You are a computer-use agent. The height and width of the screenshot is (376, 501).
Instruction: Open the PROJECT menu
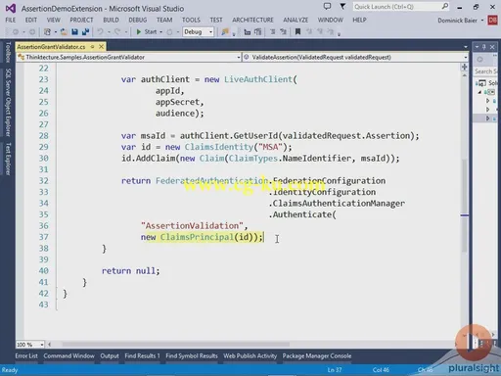(81, 21)
